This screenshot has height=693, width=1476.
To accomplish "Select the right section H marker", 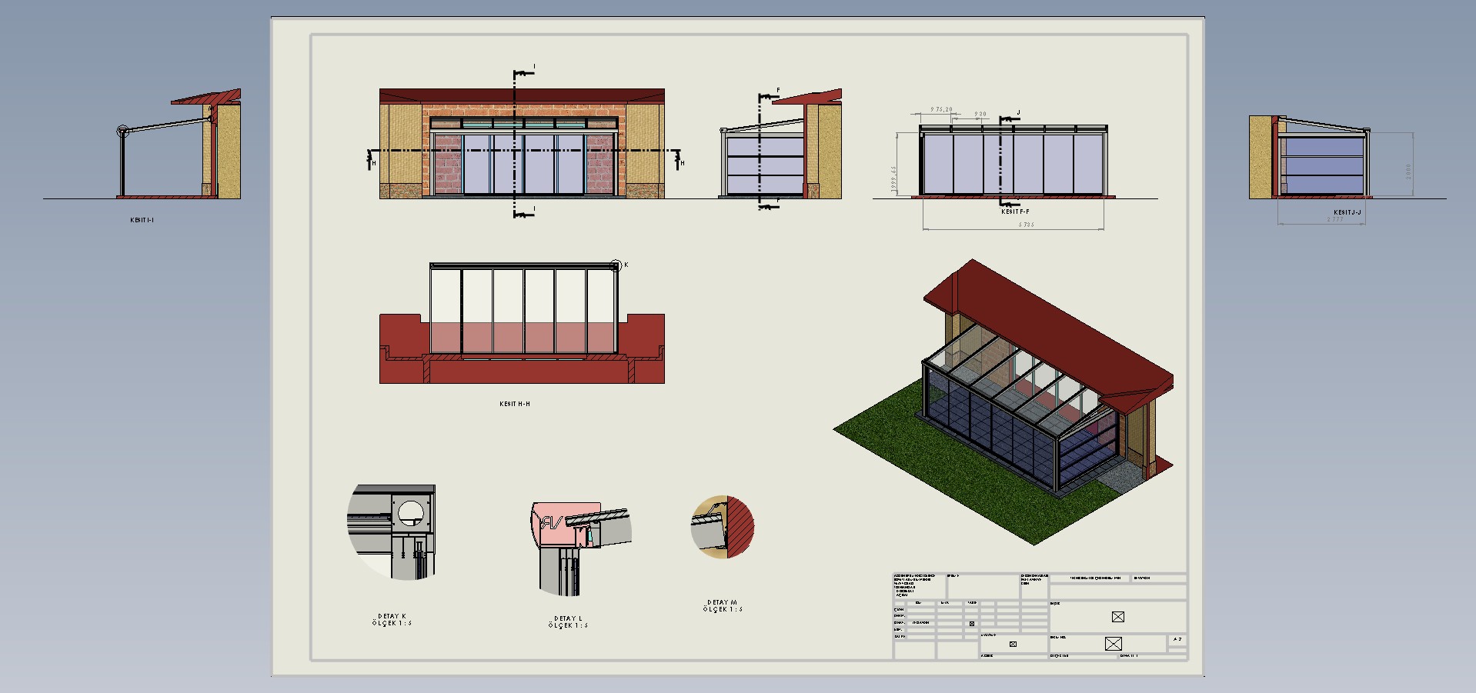I will click(x=680, y=159).
